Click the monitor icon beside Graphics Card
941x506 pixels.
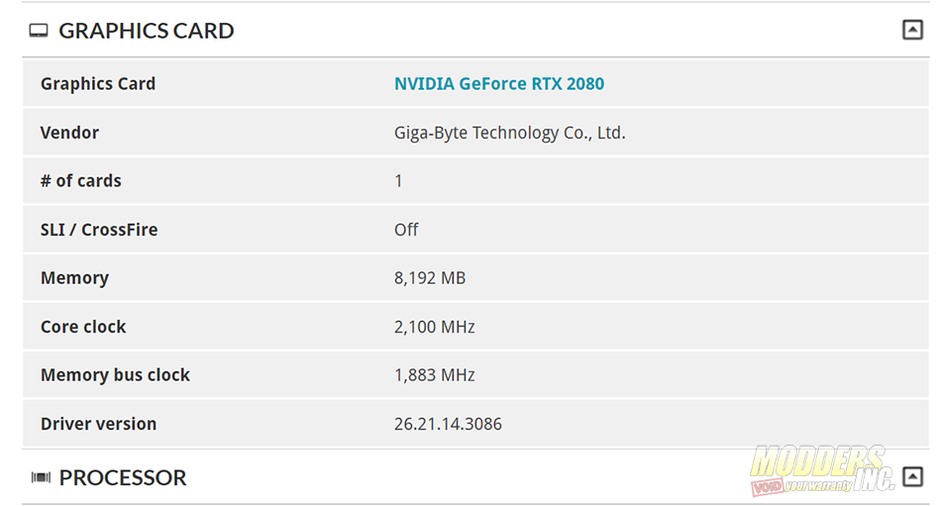[x=39, y=31]
